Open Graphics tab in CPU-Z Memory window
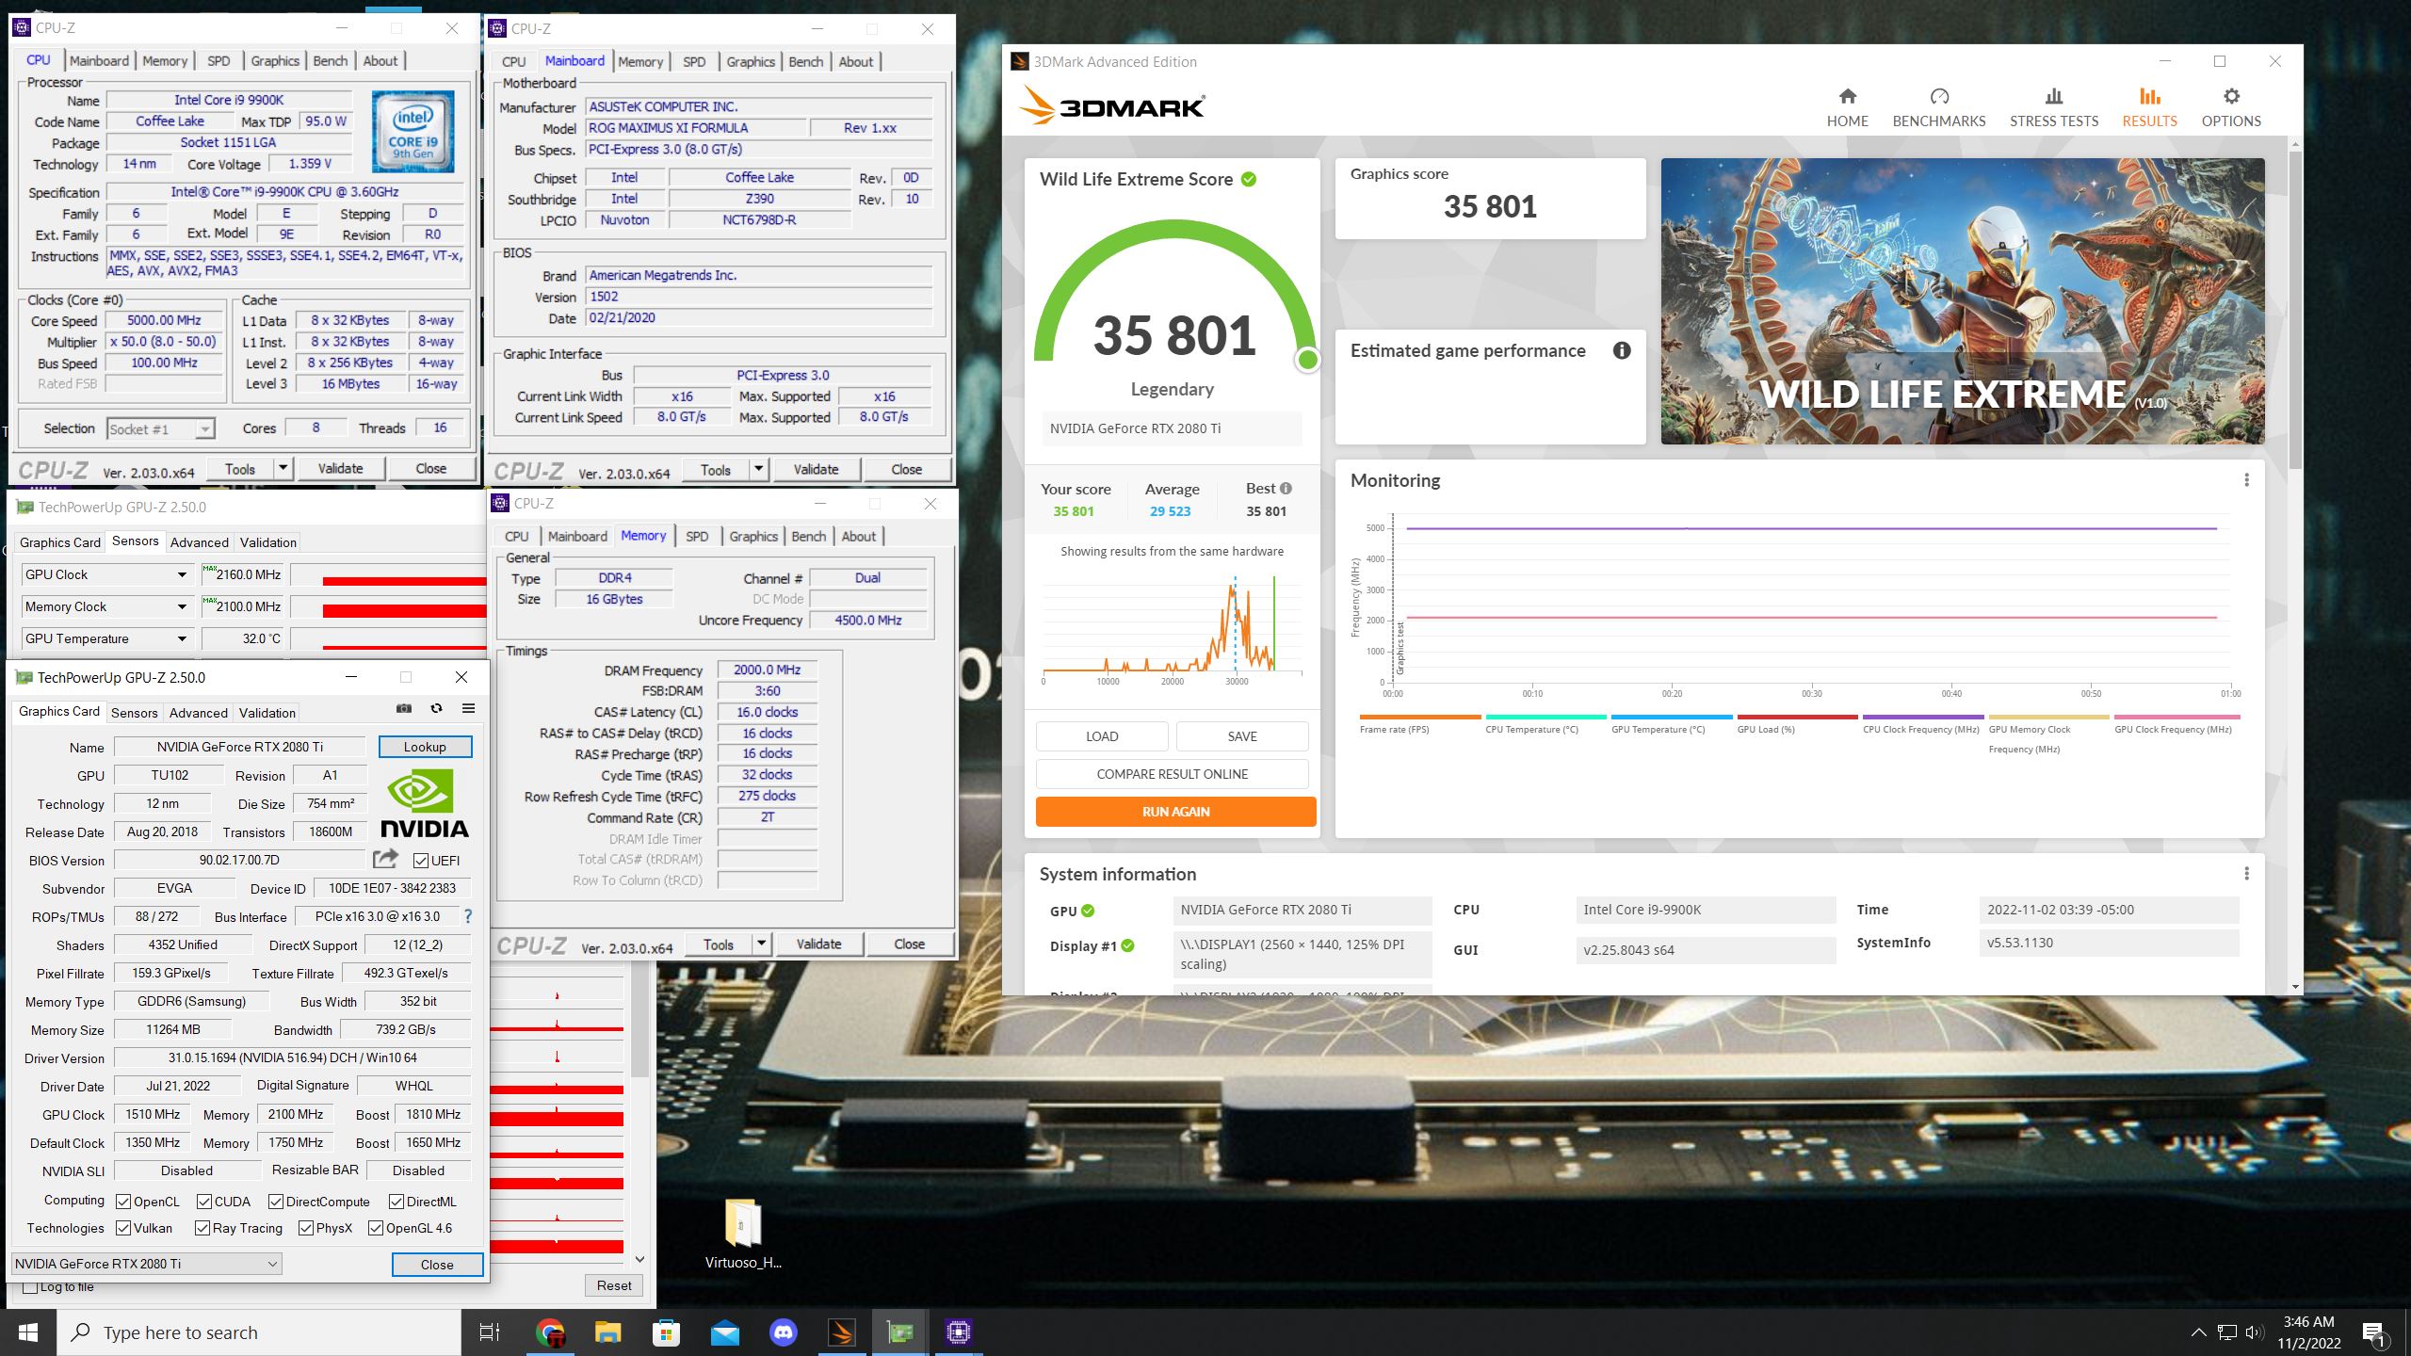2411x1356 pixels. point(753,536)
